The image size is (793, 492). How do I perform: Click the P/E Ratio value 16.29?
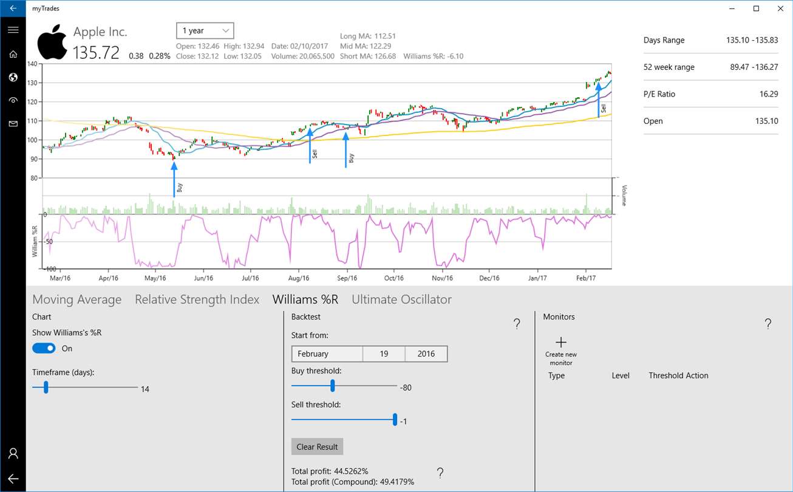(x=769, y=94)
